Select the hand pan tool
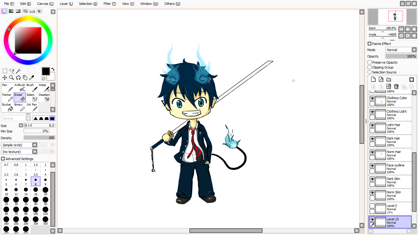Viewport: 418px width, 235px height. (25, 78)
